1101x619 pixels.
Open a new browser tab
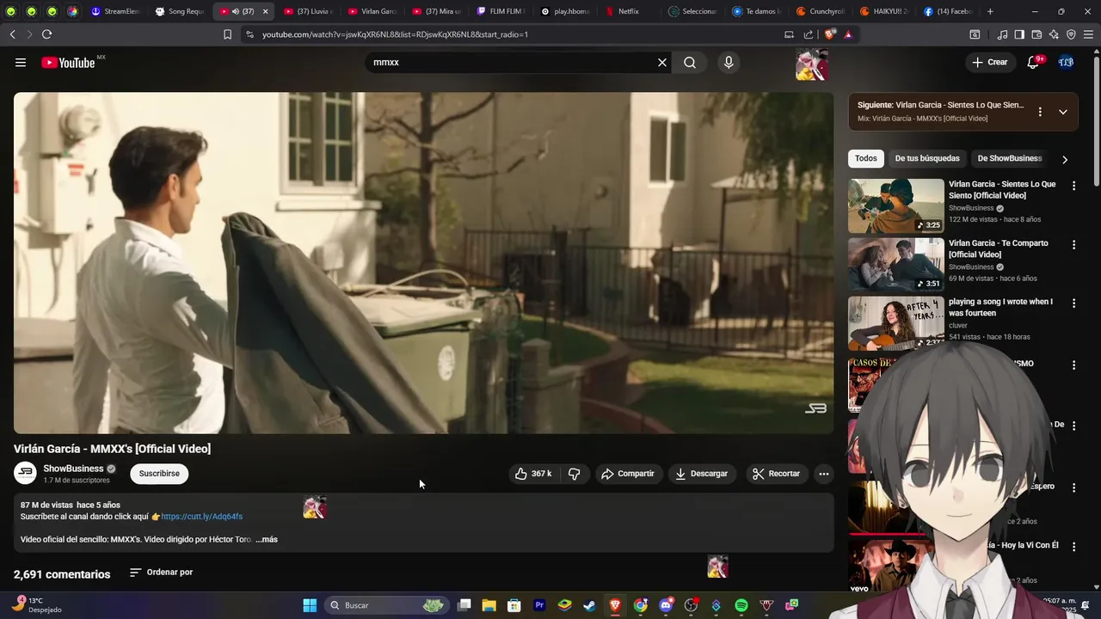[990, 11]
